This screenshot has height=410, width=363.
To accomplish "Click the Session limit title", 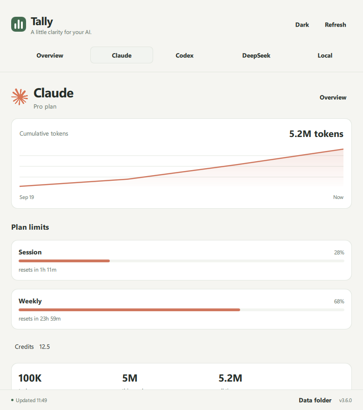I will [30, 253].
